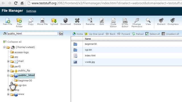Screen dimensions: 182x102
Task: Go to Home in file navigation bar
Action: click(x=78, y=34)
